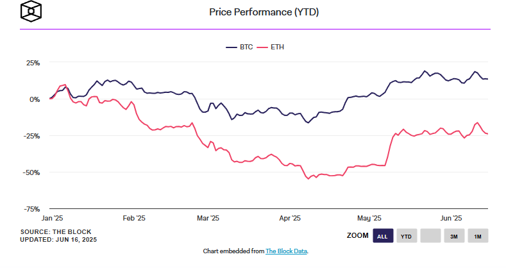
Task: Click the blank unlabeled zoom button
Action: coord(430,236)
